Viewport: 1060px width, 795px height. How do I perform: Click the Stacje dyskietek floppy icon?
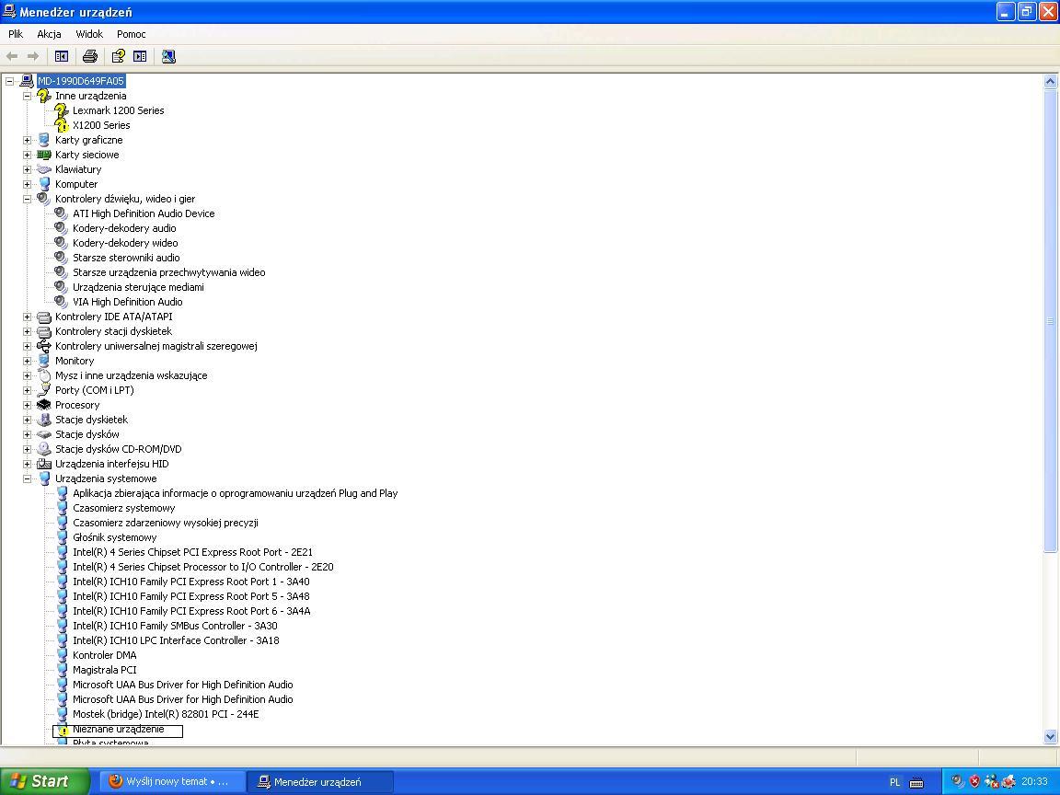(44, 420)
